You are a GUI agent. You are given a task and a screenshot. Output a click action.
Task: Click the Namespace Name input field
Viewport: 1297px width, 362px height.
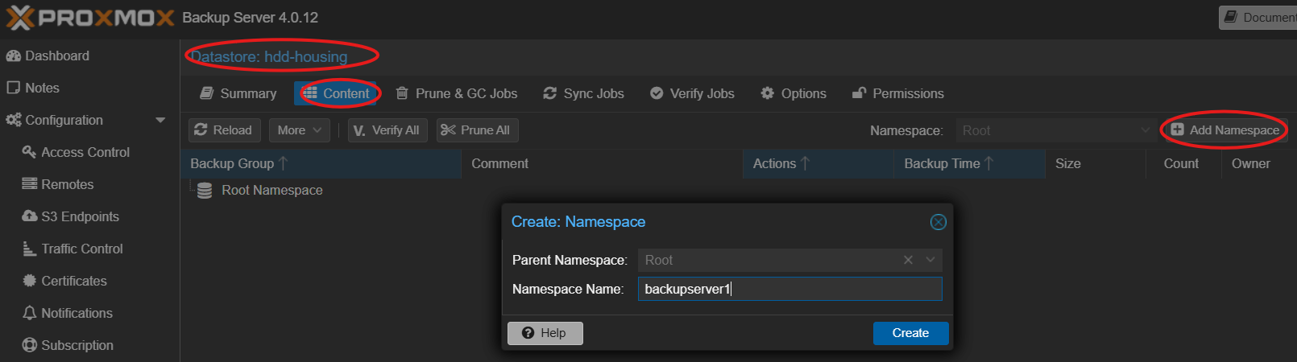(789, 289)
